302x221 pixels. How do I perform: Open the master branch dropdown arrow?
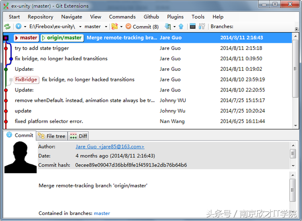click(106, 27)
